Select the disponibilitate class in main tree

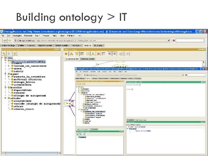click(23, 90)
